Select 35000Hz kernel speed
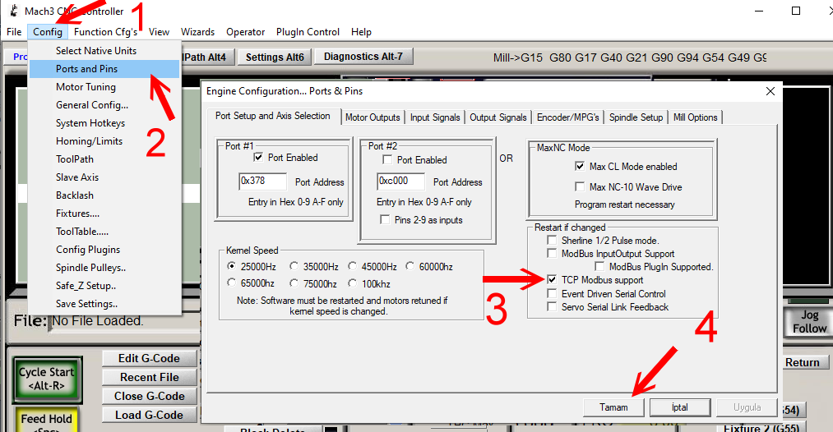This screenshot has height=432, width=833. 294,266
